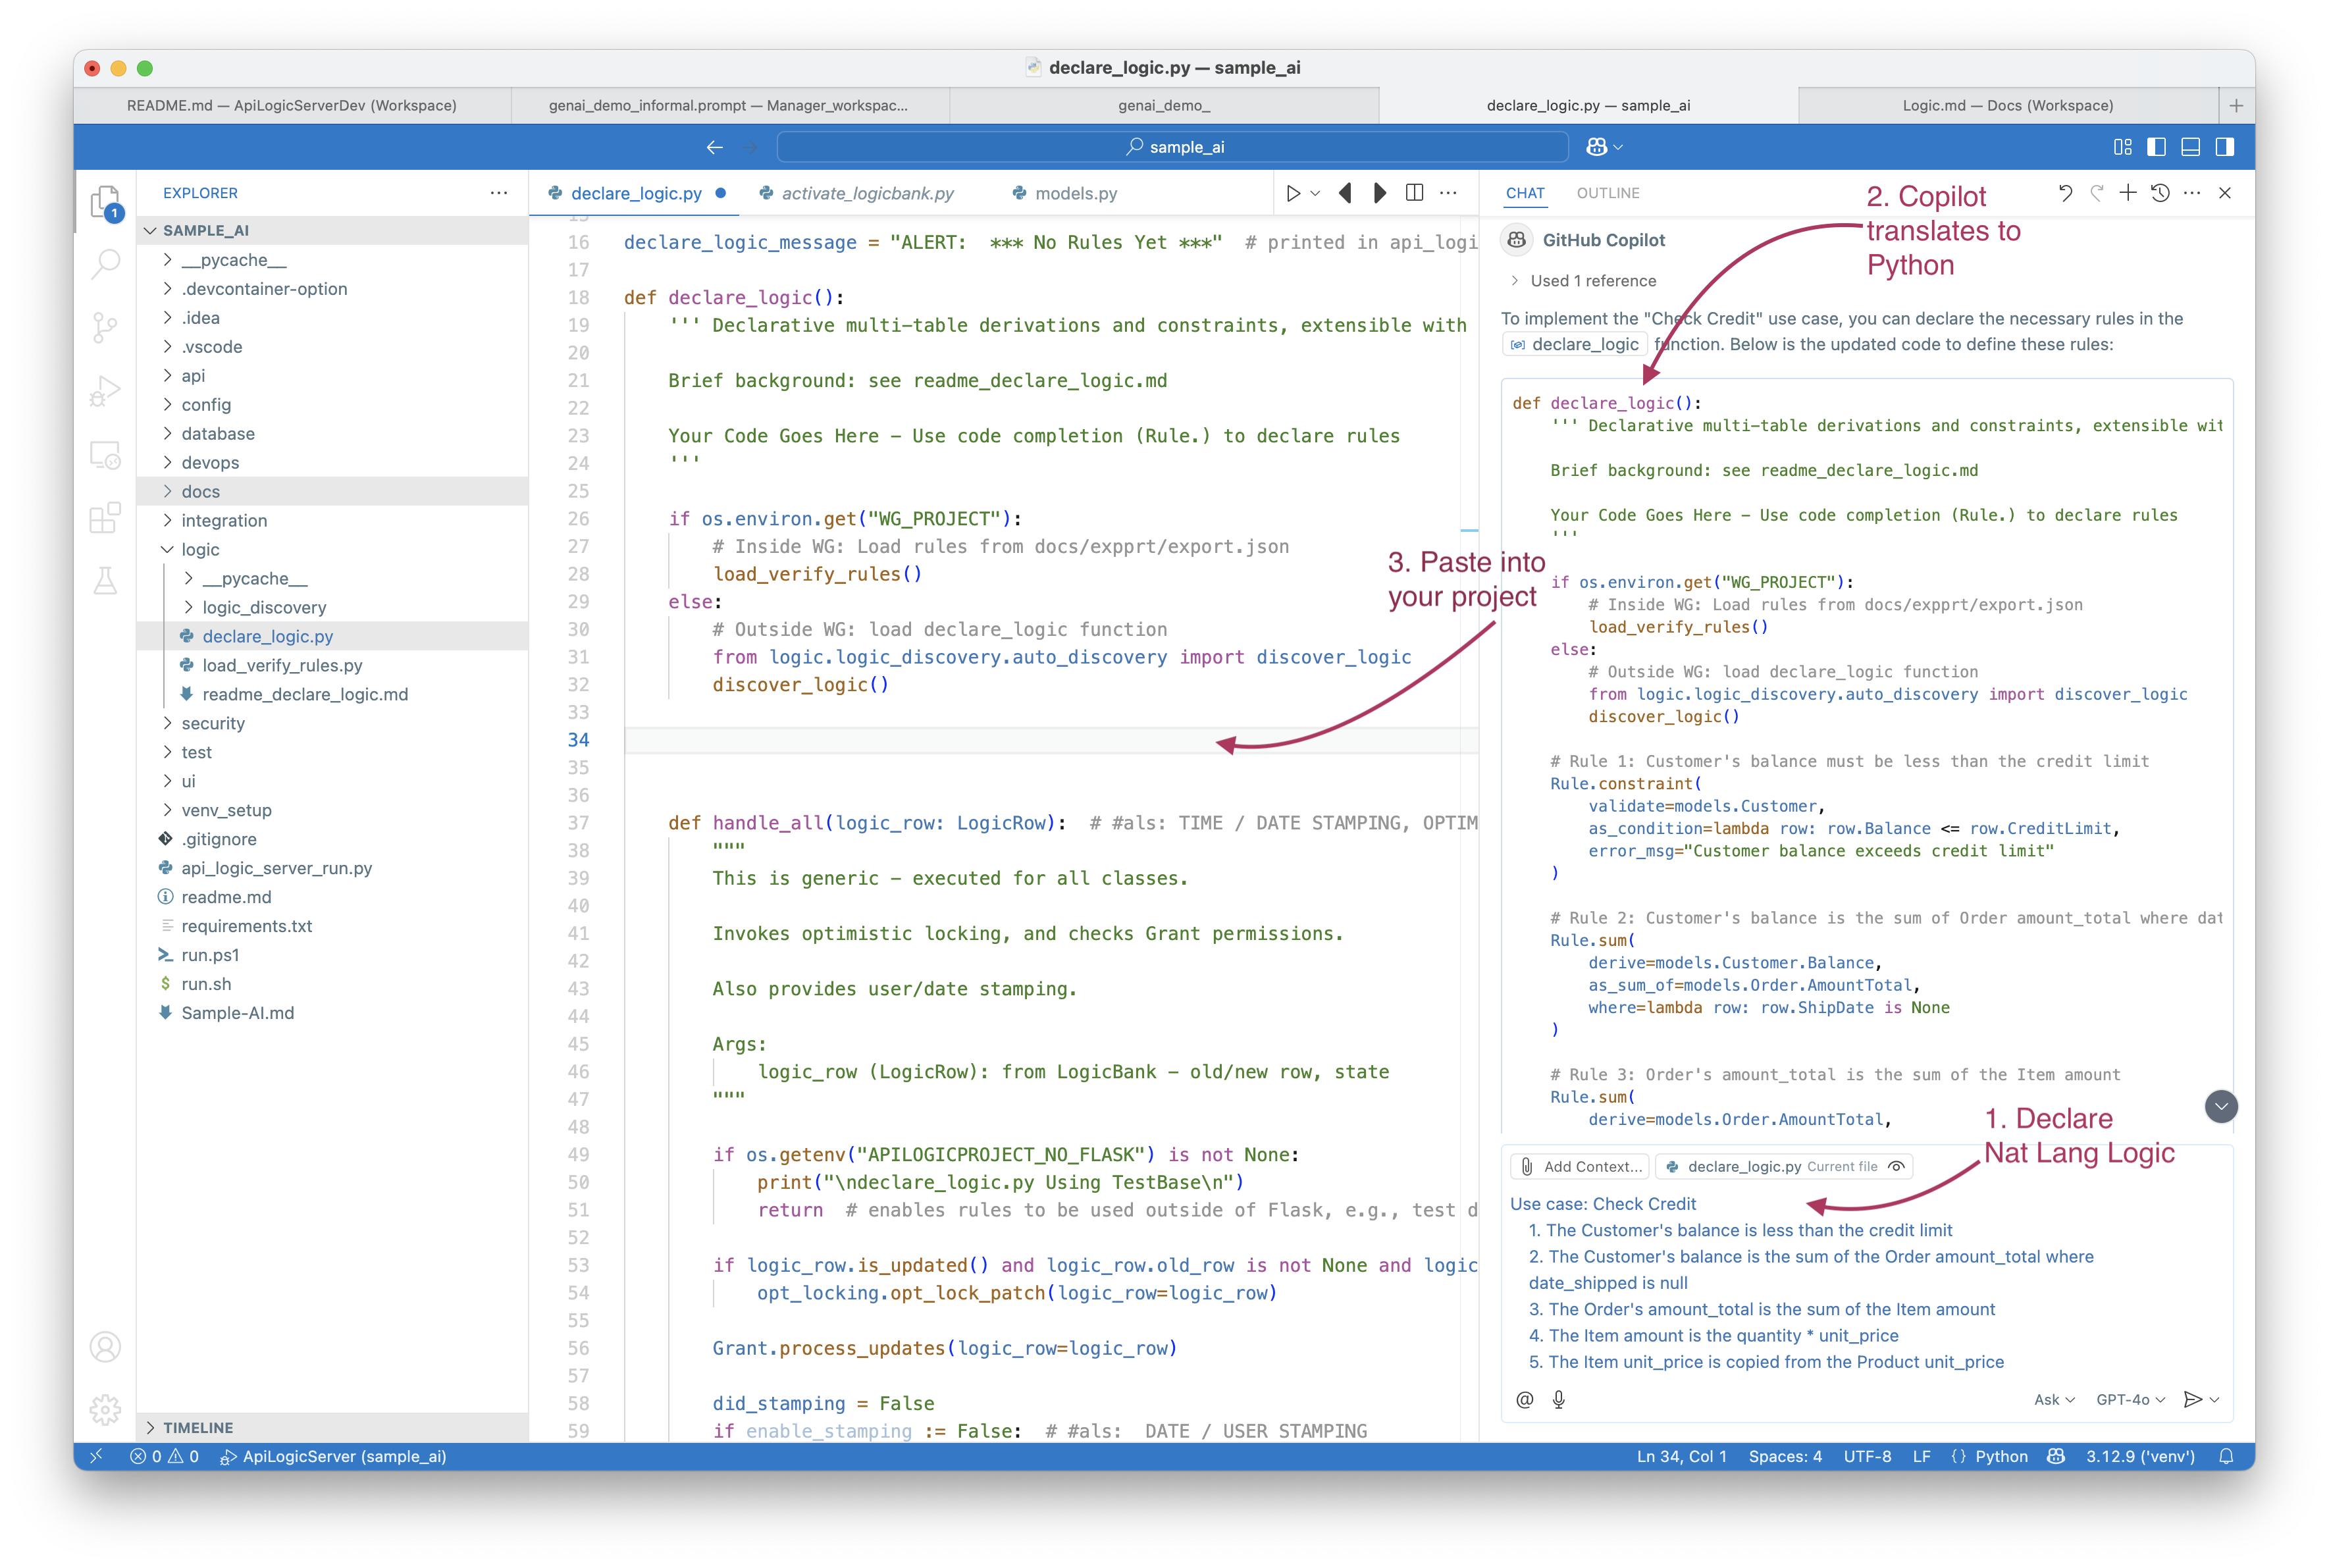Screen dimensions: 2329x1568
Task: Expand the security folder
Action: point(332,723)
